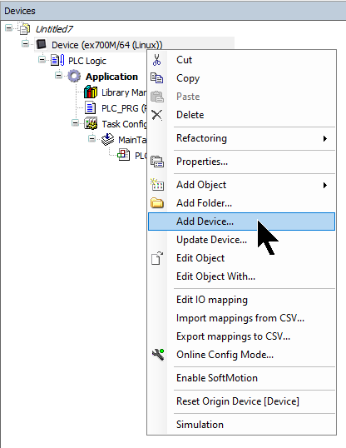The image size is (346, 448).
Task: Click the Edit Object icon
Action: tap(157, 258)
